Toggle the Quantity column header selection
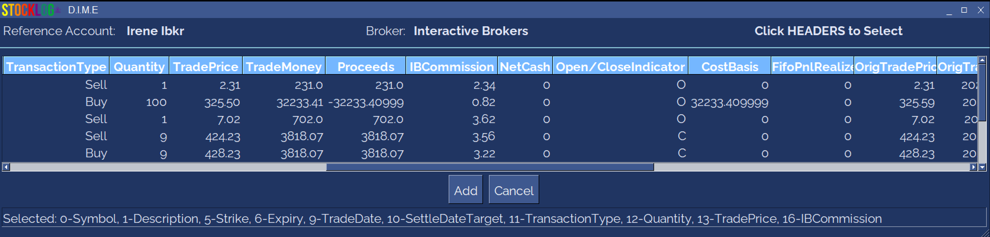 pos(139,67)
